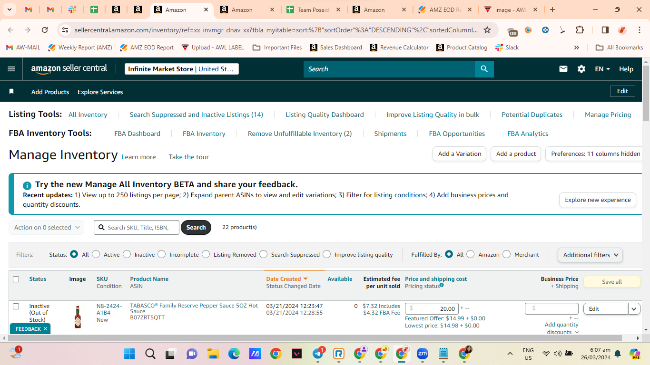The image size is (650, 365).
Task: Tick the select-all checkbox in table header
Action: [x=16, y=279]
